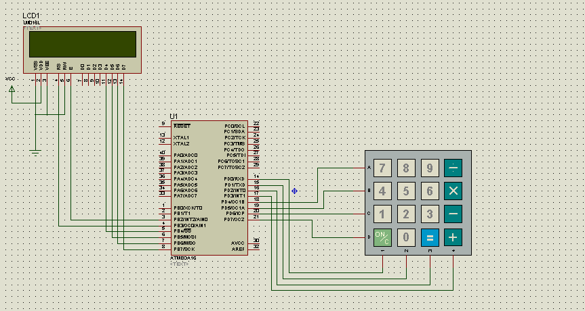Click the blue origin marker crosshair
Image resolution: width=585 pixels, height=311 pixels.
[x=294, y=191]
